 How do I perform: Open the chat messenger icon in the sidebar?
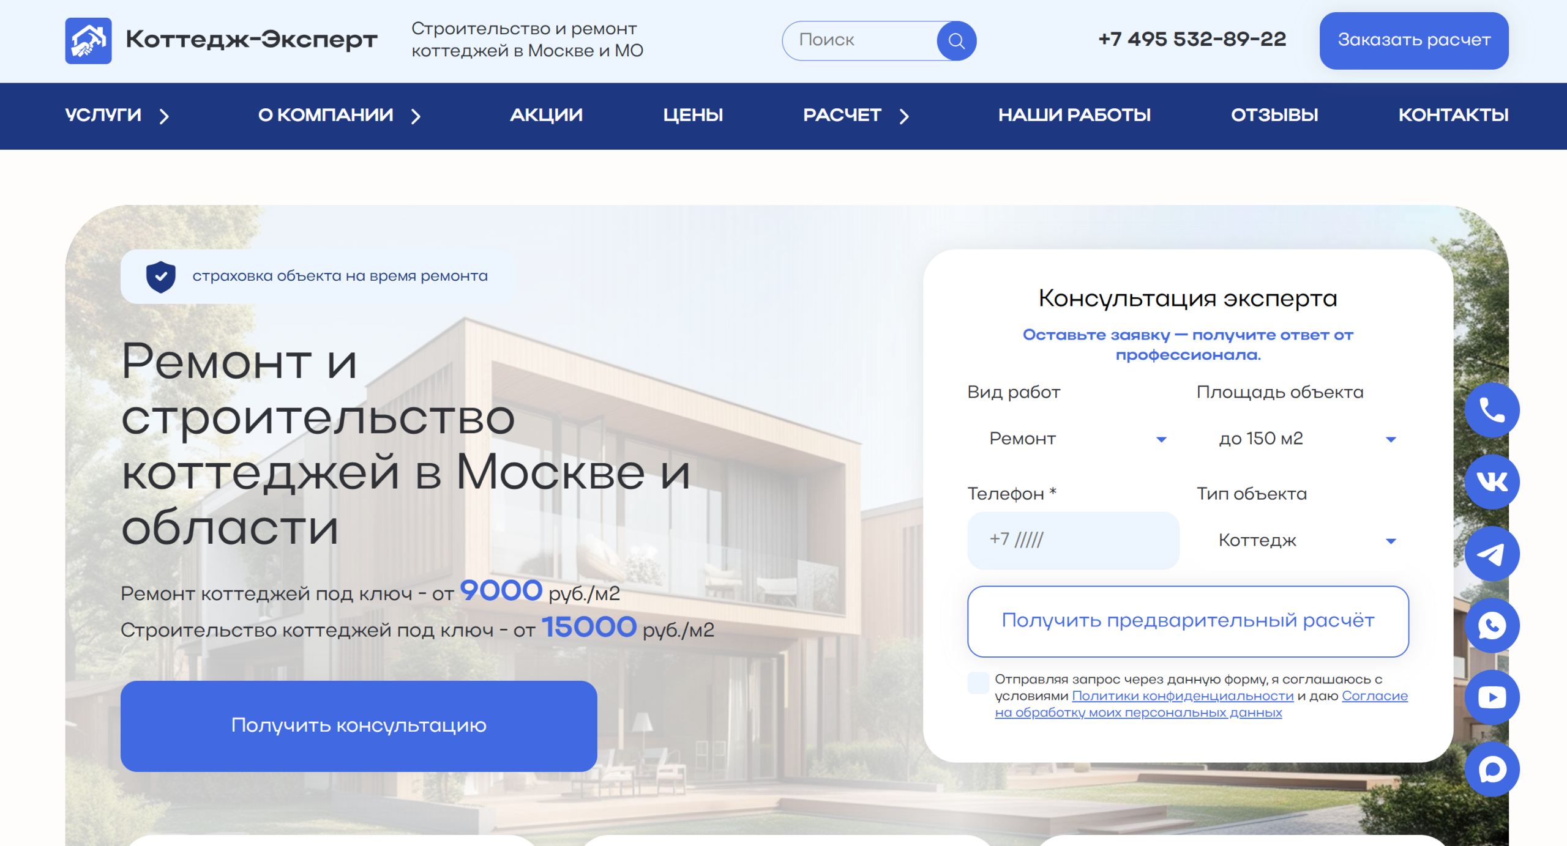(1492, 769)
